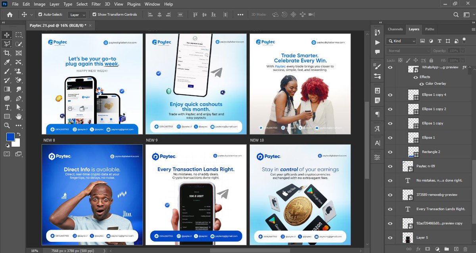Viewport: 476px width, 253px height.
Task: Uncheck Show Transform Controls
Action: coord(94,15)
